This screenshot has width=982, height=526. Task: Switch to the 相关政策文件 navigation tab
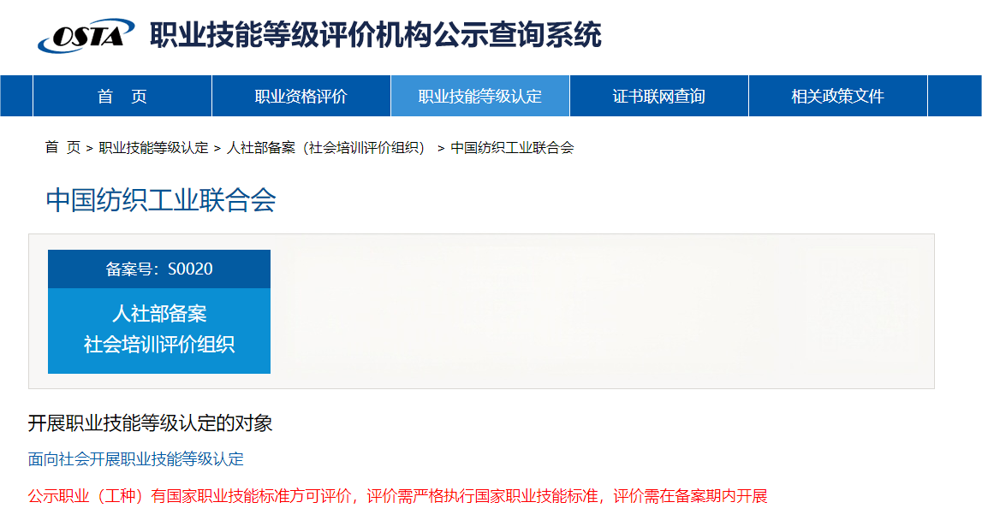point(837,97)
